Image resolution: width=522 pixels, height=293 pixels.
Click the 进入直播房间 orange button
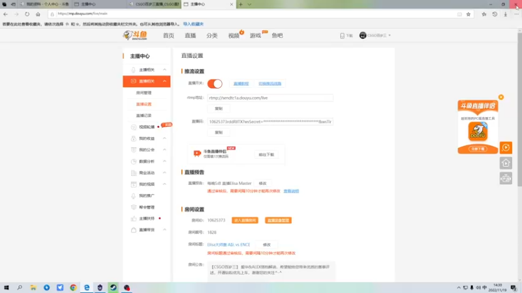[x=245, y=221]
